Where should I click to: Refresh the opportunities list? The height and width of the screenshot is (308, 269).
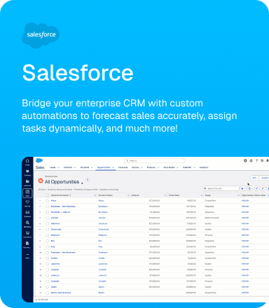pos(256,188)
